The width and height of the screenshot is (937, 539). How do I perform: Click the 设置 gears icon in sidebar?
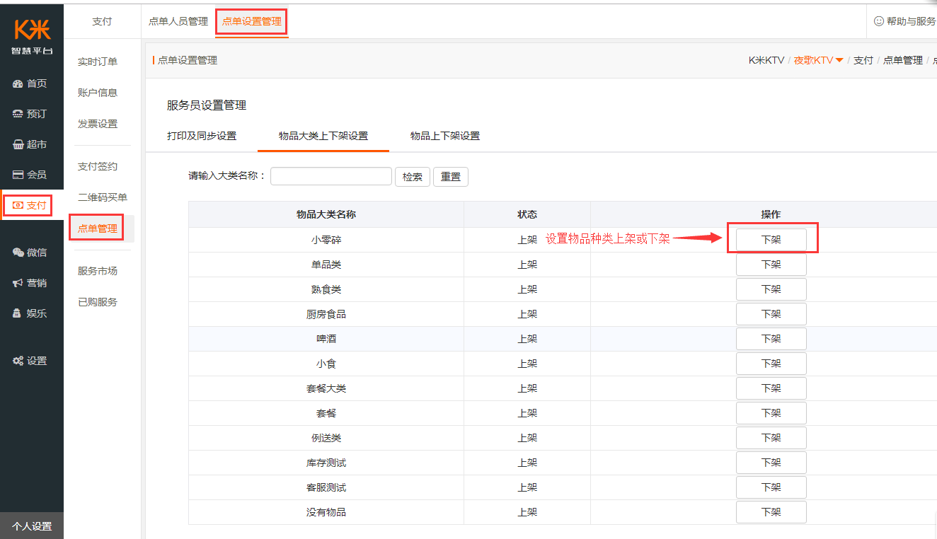pos(18,361)
